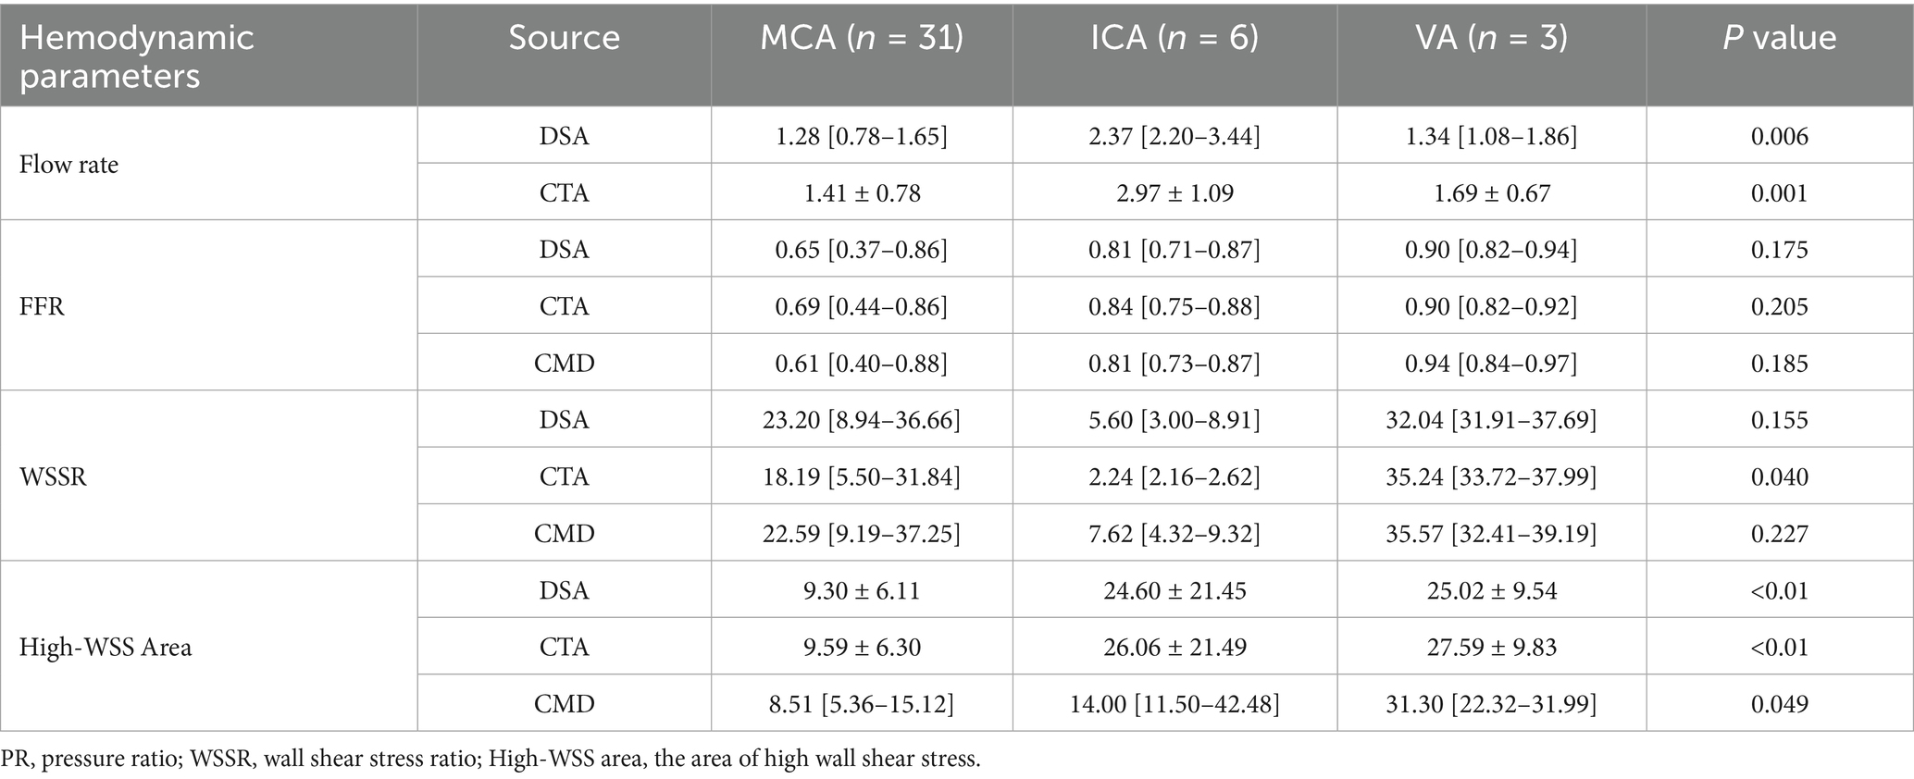Screen dimensions: 1914x779
Task: Click the cell '5.60 [3.00–8.91]'
Action: coord(1174,420)
